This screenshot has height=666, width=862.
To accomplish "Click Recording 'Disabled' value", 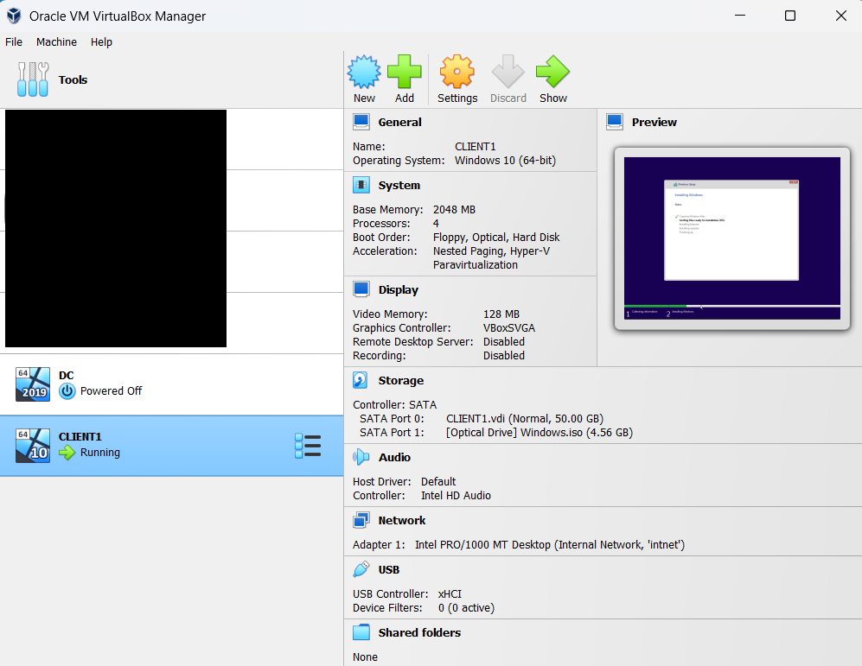I will click(x=504, y=355).
